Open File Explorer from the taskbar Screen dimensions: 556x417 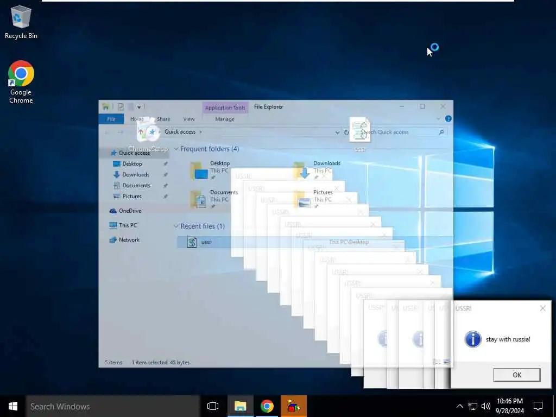coord(240,406)
